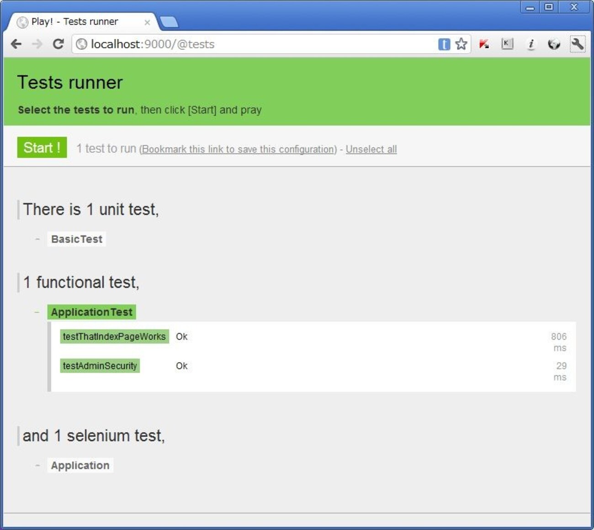Open a new browser tab

tap(170, 21)
